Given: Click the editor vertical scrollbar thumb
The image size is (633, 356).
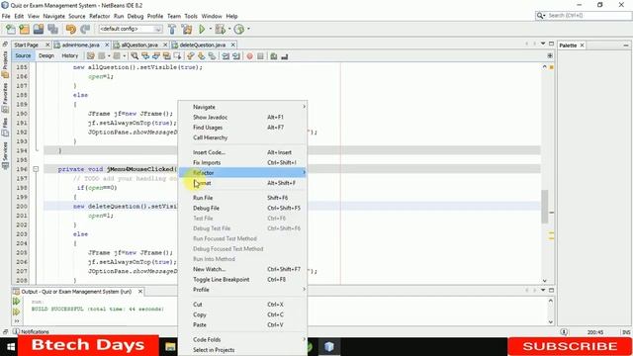Looking at the screenshot, I should tap(545, 207).
